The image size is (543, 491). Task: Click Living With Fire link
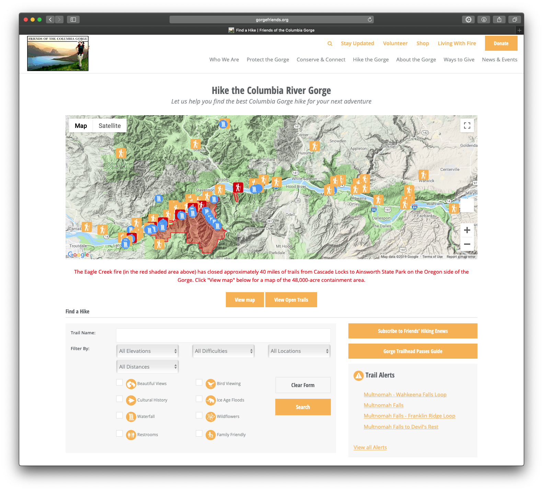457,44
